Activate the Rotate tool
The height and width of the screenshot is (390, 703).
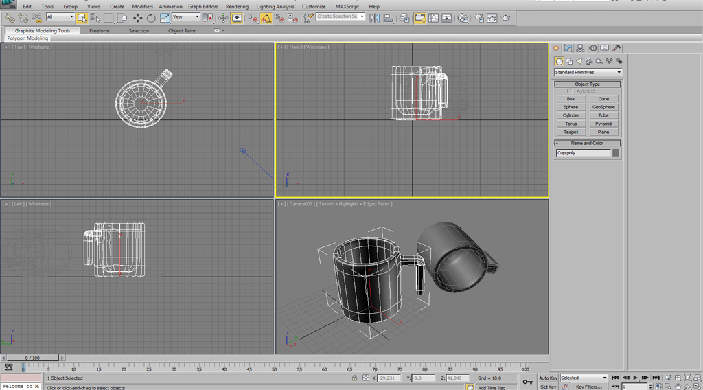[x=151, y=17]
